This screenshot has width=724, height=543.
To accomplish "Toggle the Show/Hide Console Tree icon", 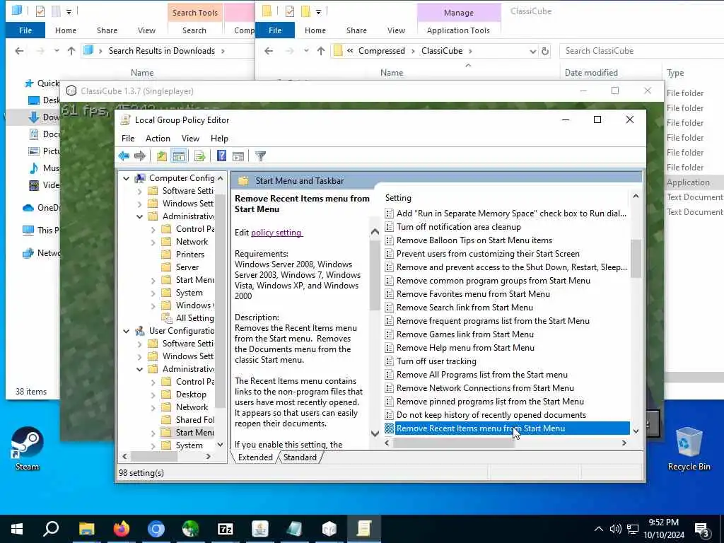I will tap(178, 156).
